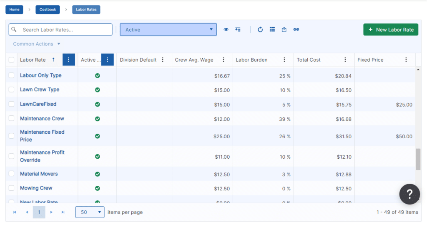This screenshot has width=427, height=227.
Task: Open the Active status filter dropdown
Action: (168, 30)
